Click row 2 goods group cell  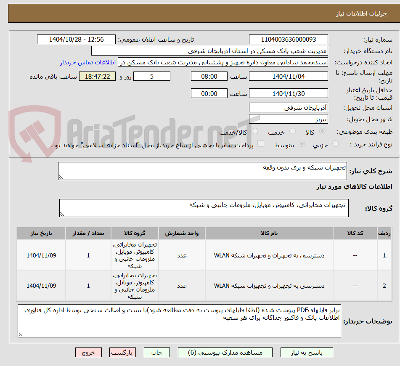[135, 286]
